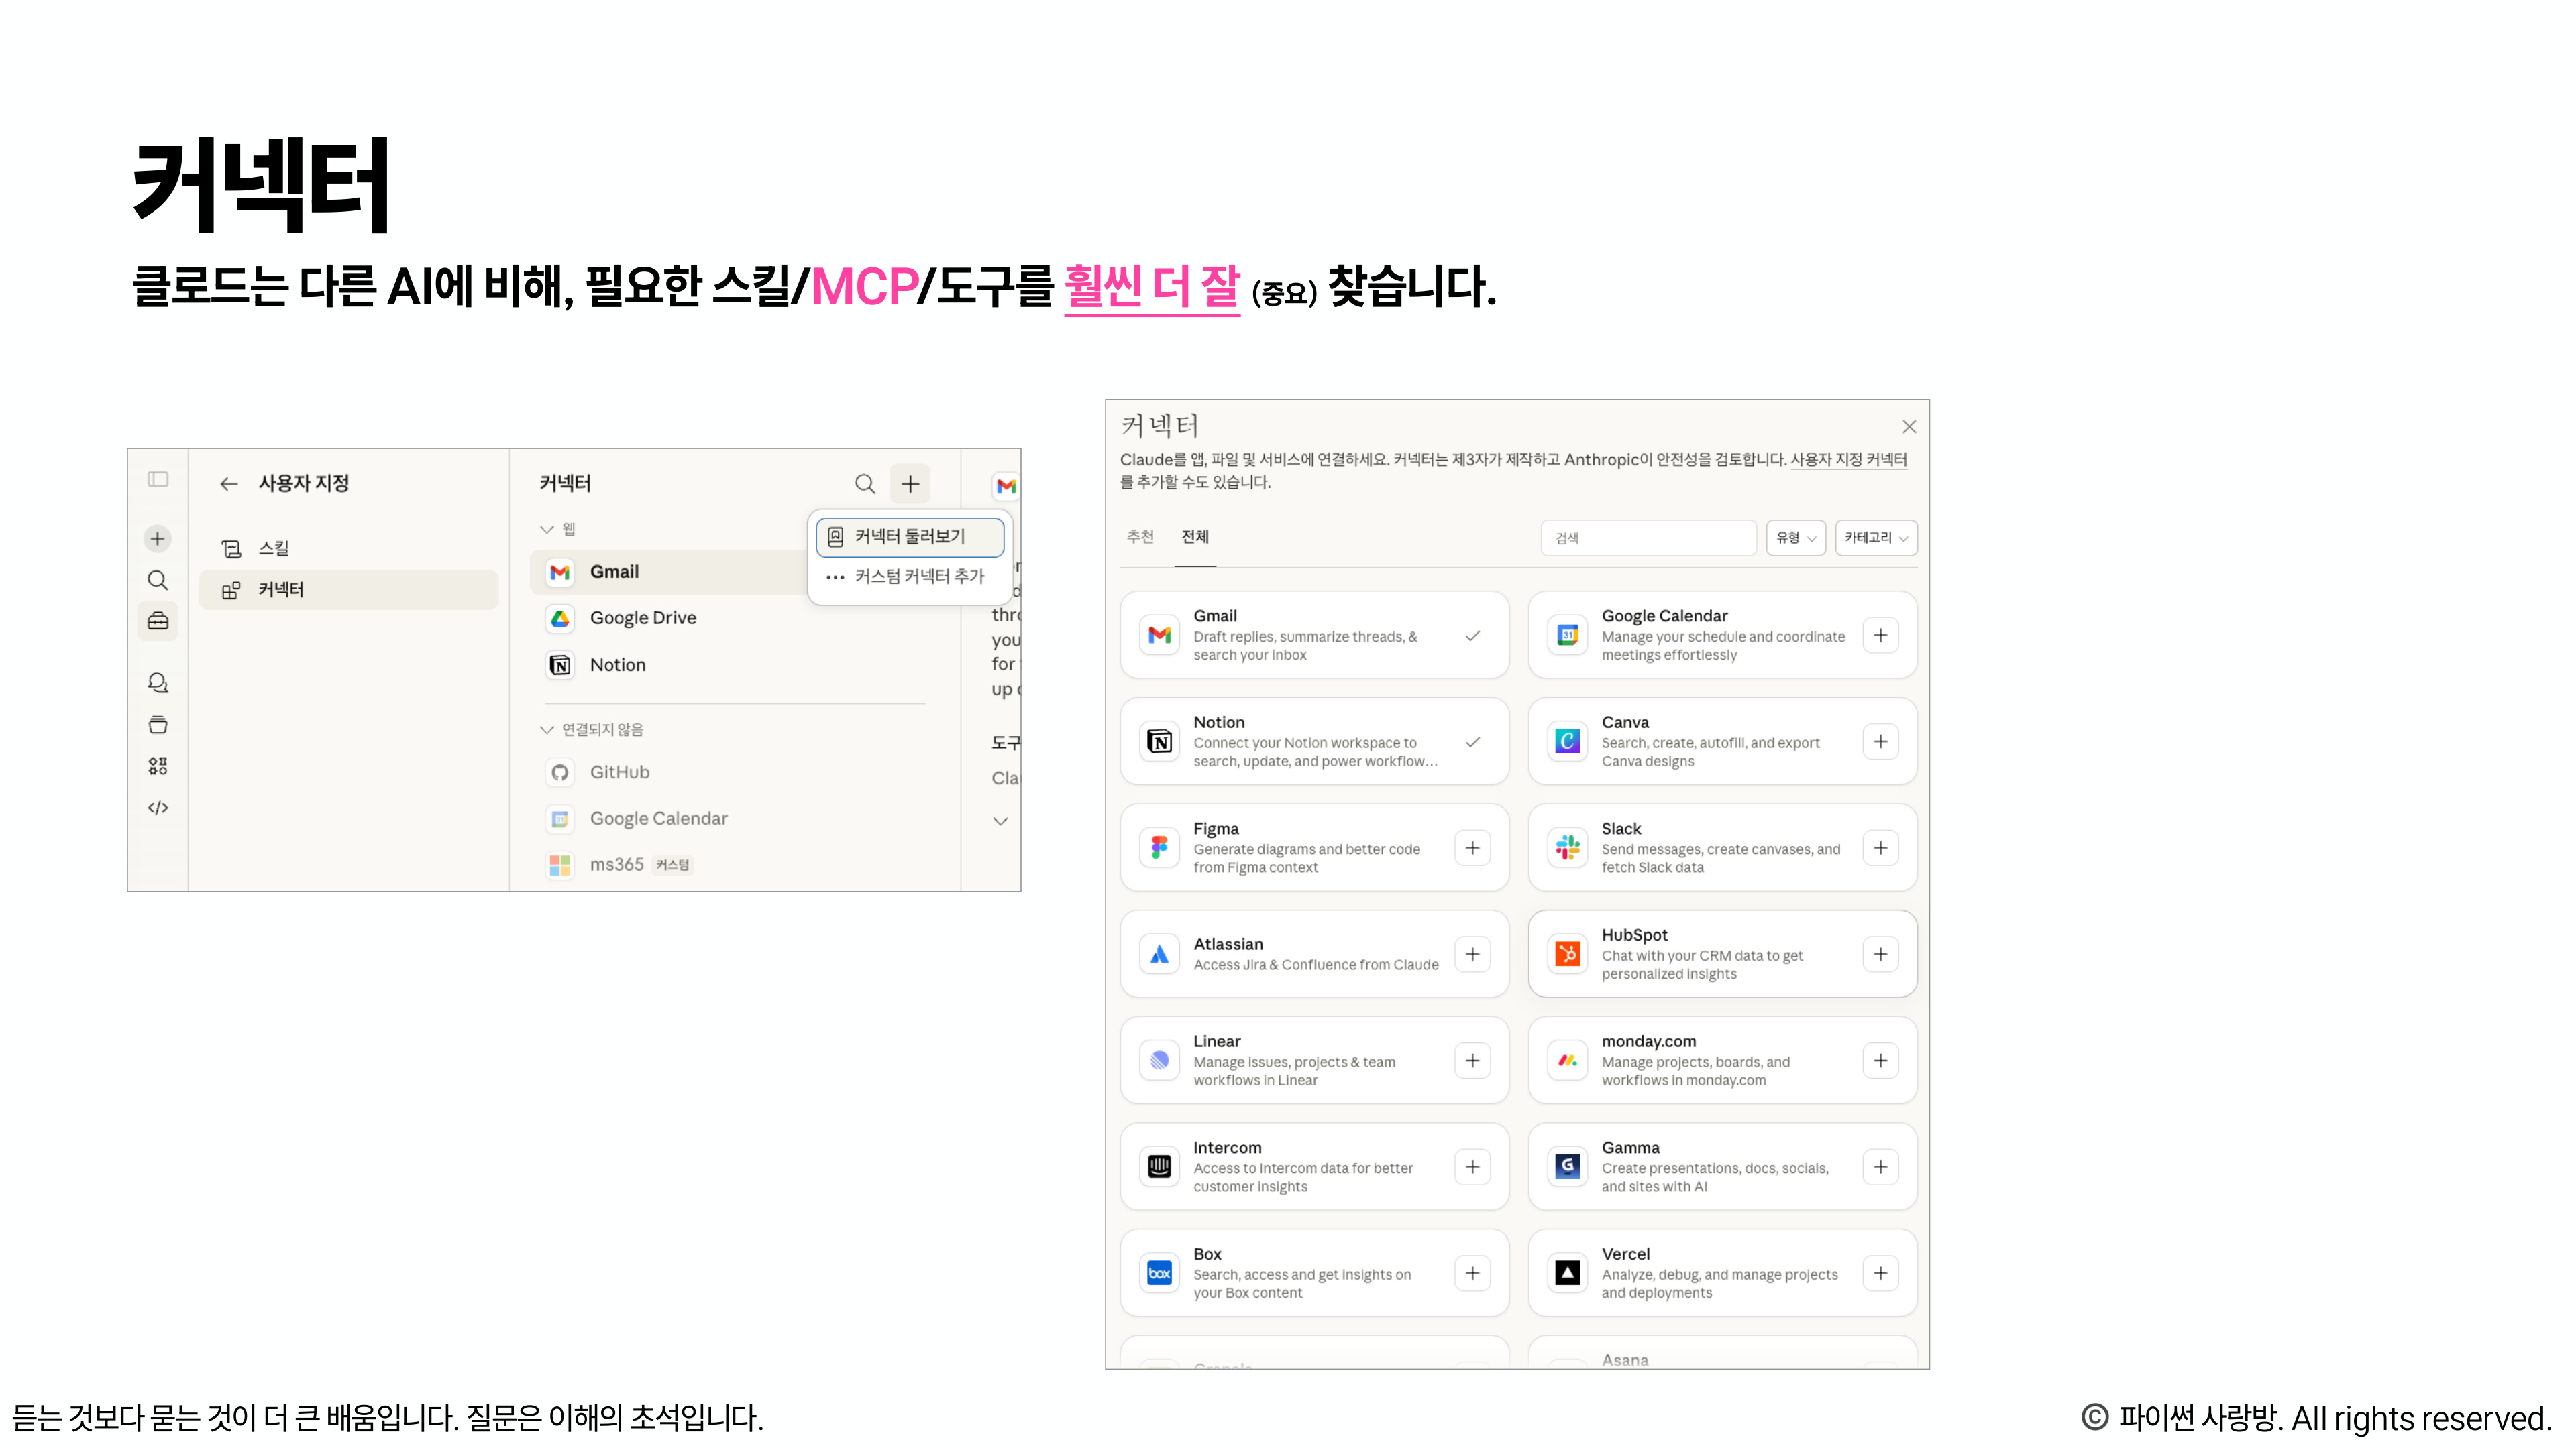Viewport: 2576px width, 1448px height.
Task: Click the Figma icon in the connector dialog
Action: click(x=1159, y=847)
